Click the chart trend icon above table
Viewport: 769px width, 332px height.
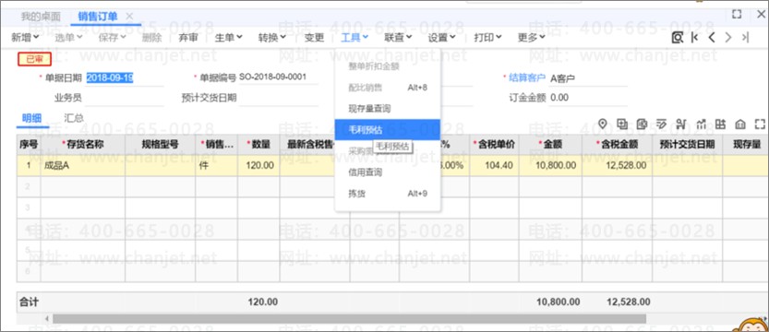(x=701, y=124)
